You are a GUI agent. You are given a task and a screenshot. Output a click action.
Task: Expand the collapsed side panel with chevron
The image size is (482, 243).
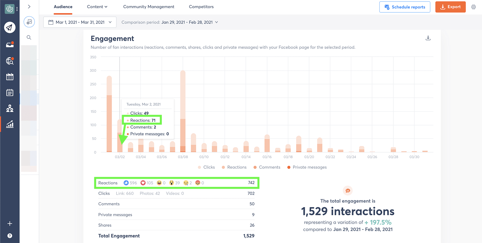point(29,7)
